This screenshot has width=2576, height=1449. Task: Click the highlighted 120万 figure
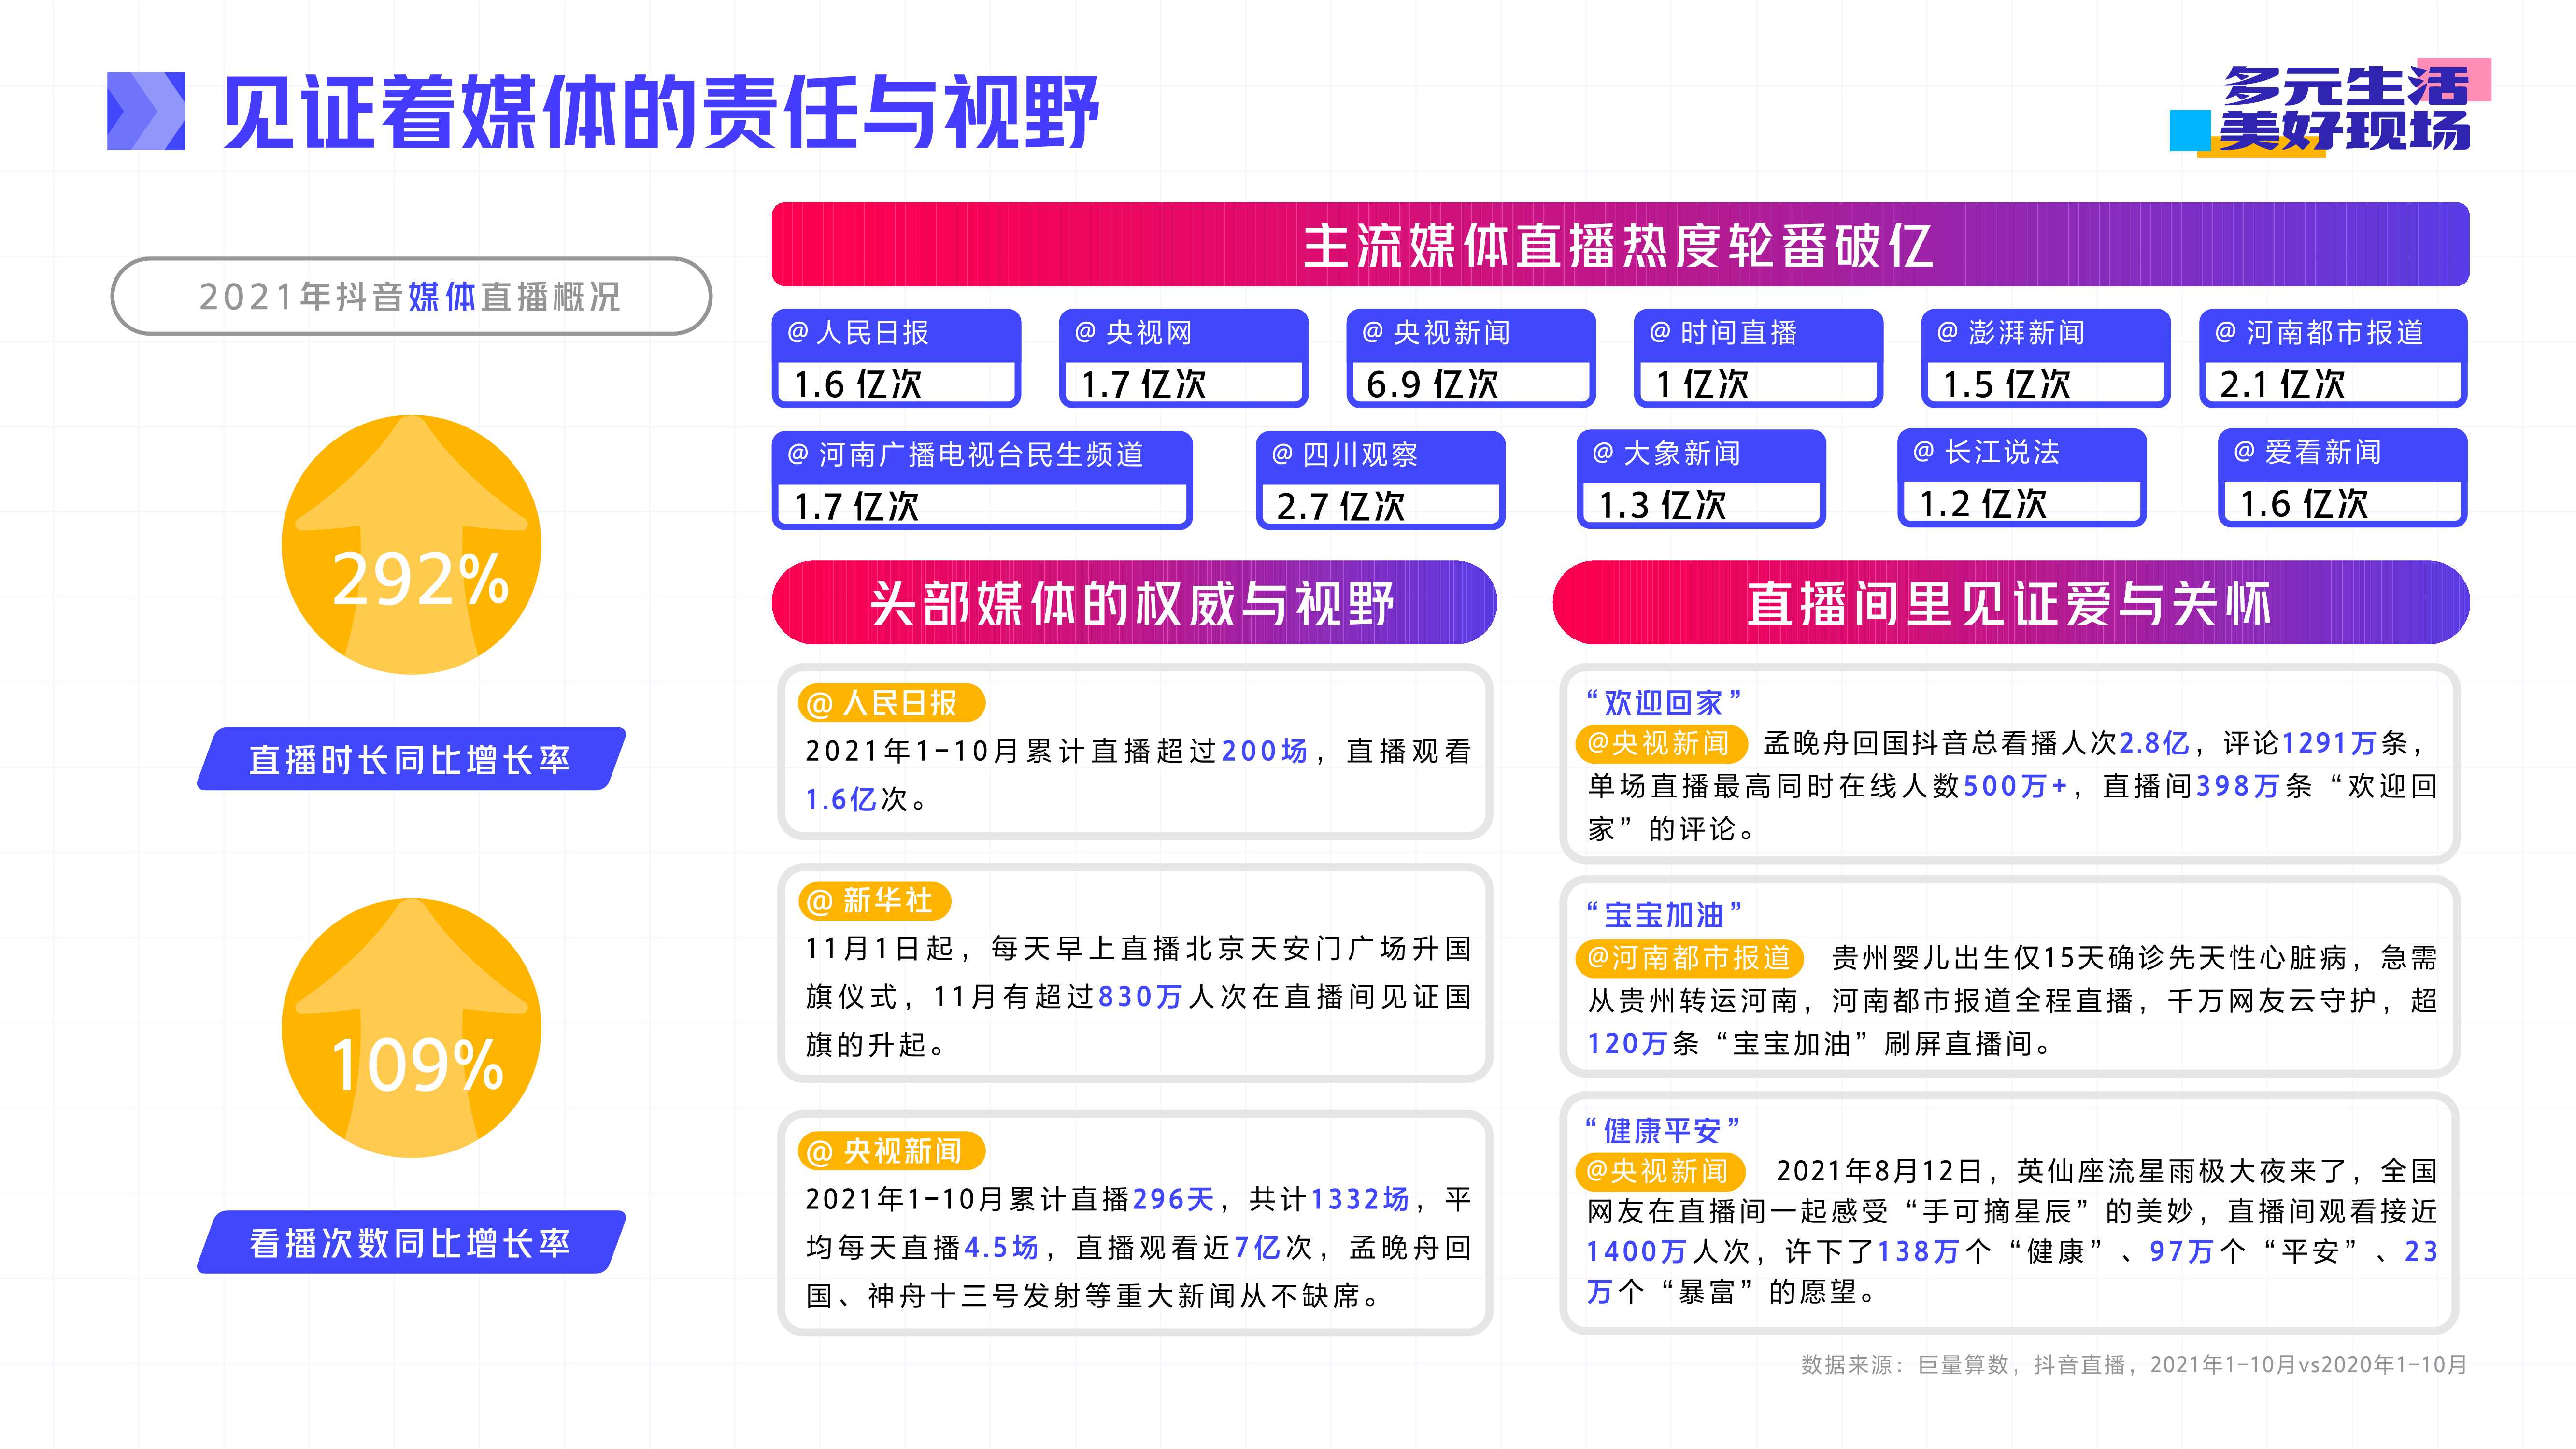click(x=1628, y=1044)
